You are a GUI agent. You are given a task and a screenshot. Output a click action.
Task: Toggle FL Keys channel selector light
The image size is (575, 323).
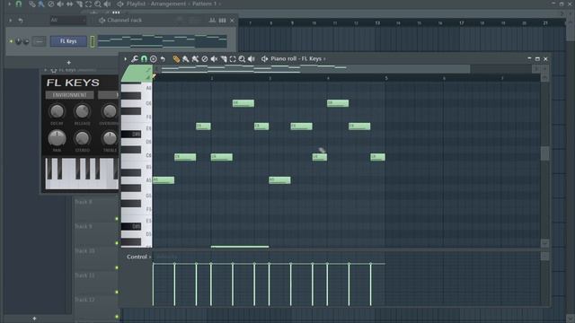point(93,41)
